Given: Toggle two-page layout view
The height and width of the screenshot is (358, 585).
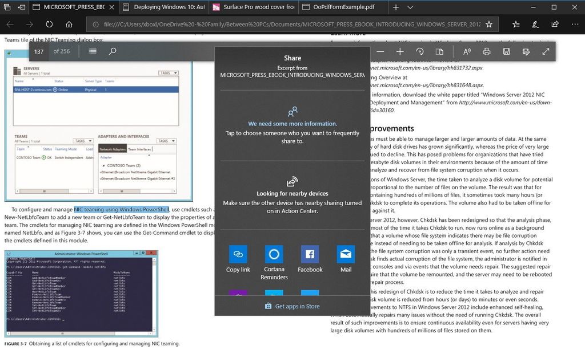Looking at the screenshot, I should pyautogui.click(x=440, y=51).
